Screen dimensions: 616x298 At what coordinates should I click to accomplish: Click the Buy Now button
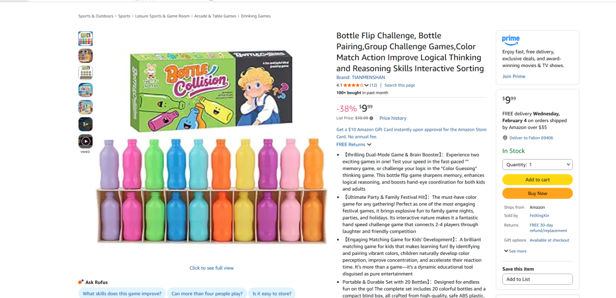point(537,194)
